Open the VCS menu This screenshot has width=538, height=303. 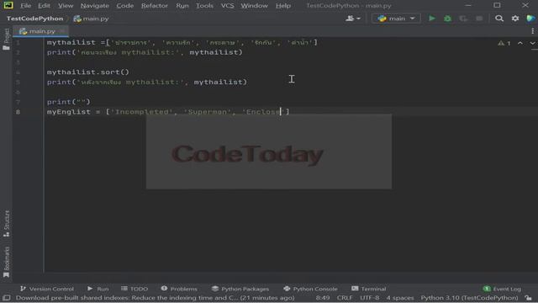click(227, 6)
